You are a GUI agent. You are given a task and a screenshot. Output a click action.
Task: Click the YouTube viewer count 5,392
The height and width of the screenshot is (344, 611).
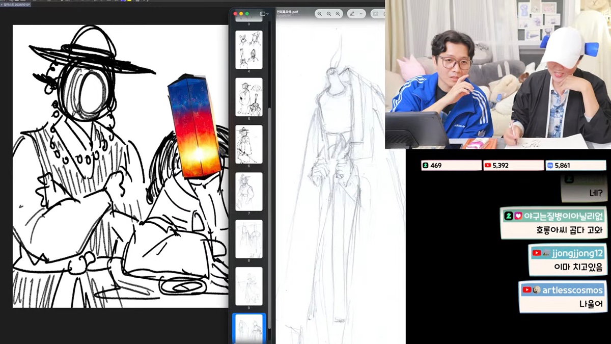(x=513, y=165)
